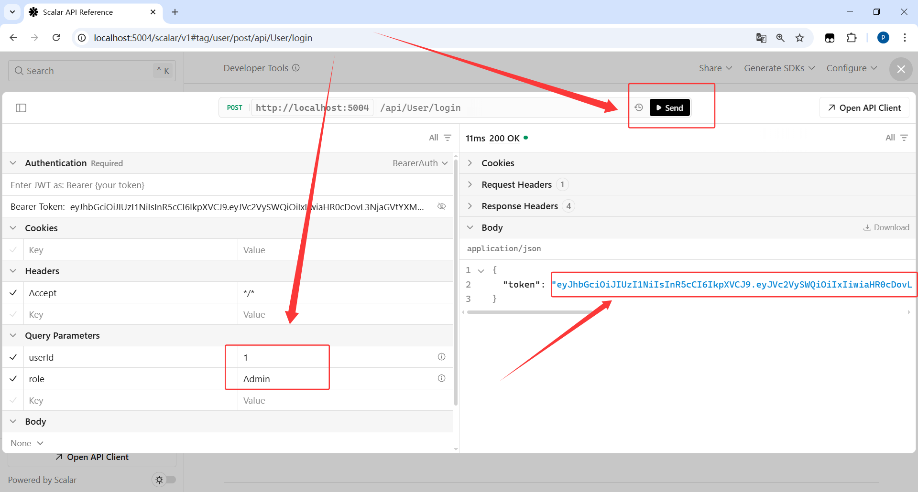
Task: Click the Developer Tools info icon
Action: [x=296, y=68]
